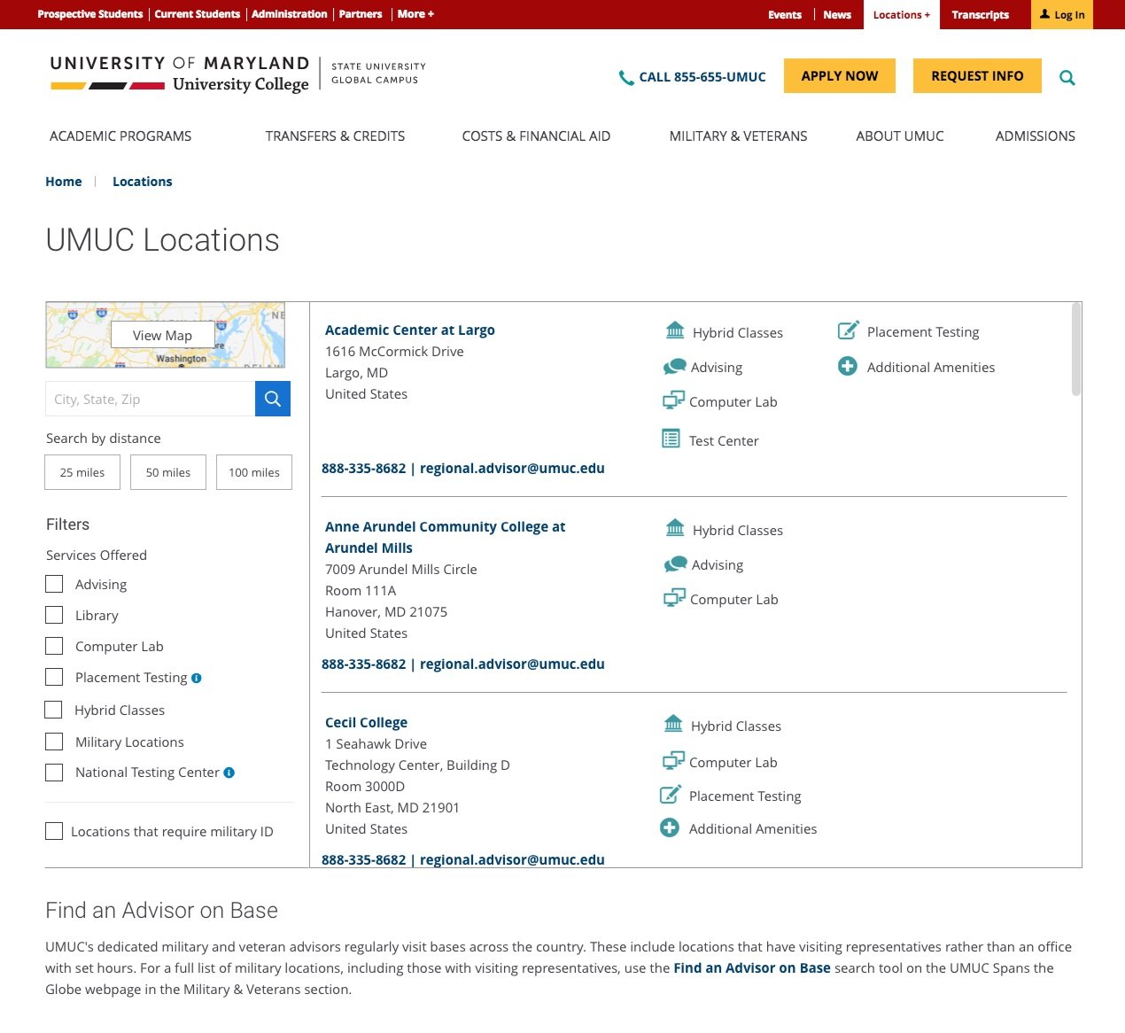The width and height of the screenshot is (1125, 1033).
Task: Expand the More + menu in top bar
Action: coord(415,14)
